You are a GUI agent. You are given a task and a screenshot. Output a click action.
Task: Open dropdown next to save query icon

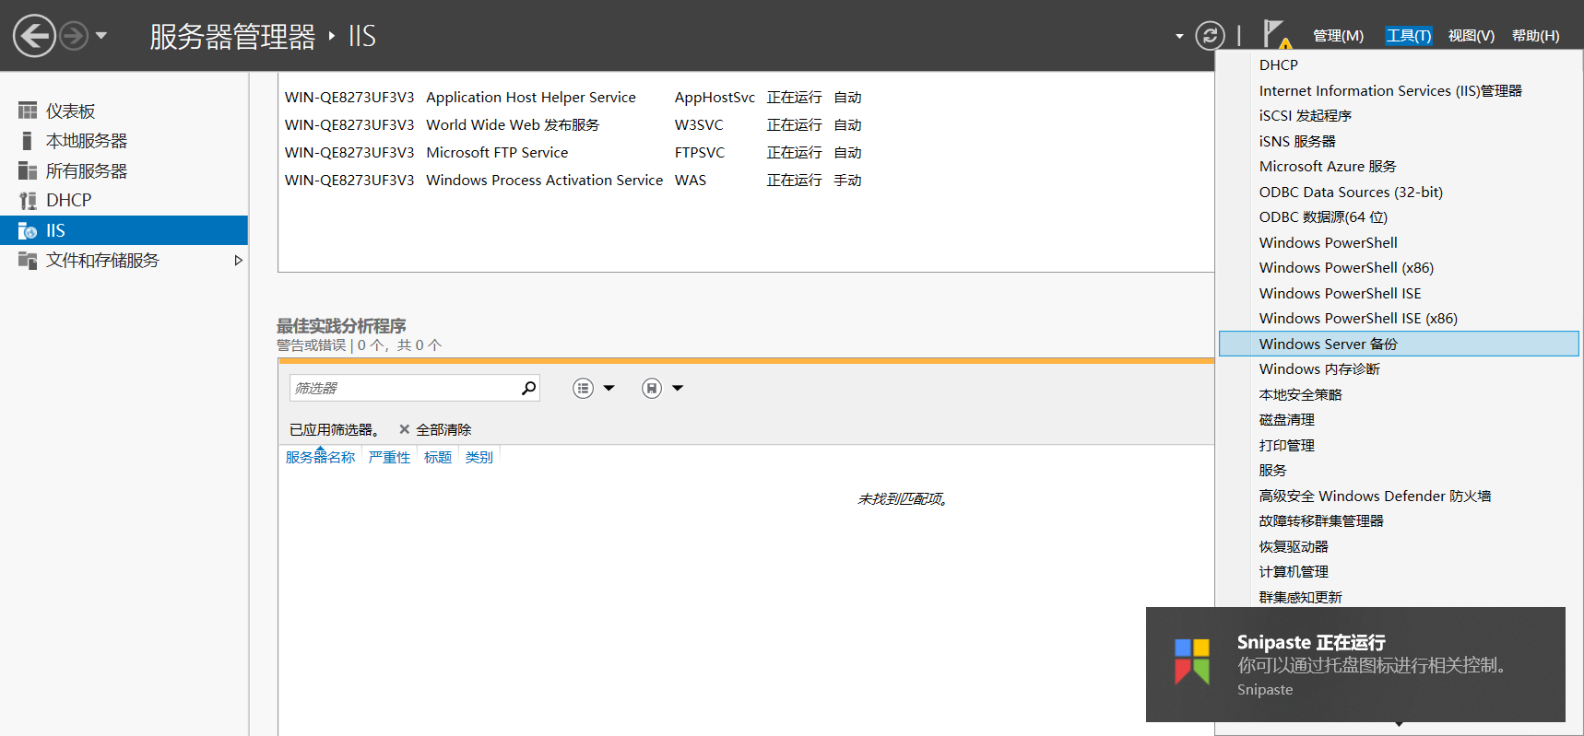[x=678, y=388]
